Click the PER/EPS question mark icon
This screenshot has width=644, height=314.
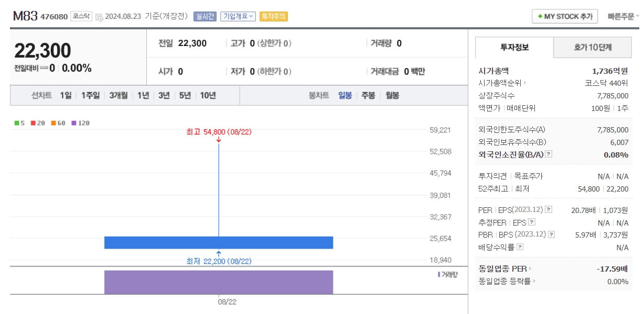pos(549,209)
